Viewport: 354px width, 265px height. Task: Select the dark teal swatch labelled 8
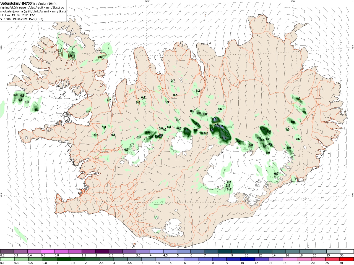tap(224, 251)
